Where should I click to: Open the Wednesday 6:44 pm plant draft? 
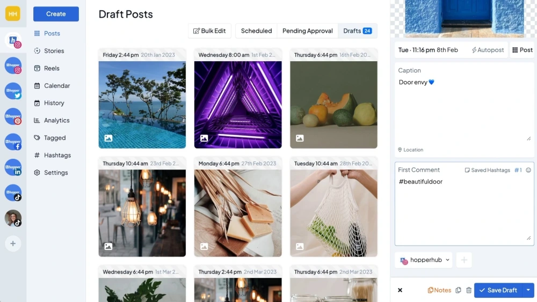click(x=142, y=284)
